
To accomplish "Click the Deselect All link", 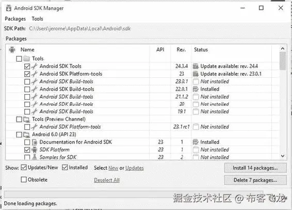I will point(107,180).
